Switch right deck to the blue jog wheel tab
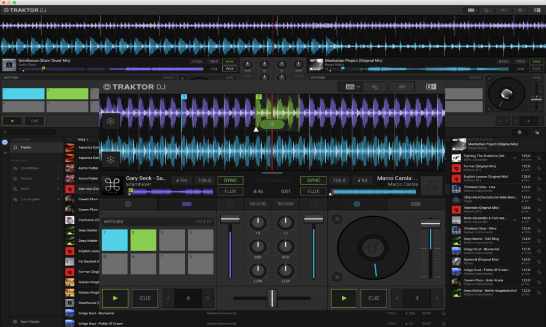 coord(357,204)
